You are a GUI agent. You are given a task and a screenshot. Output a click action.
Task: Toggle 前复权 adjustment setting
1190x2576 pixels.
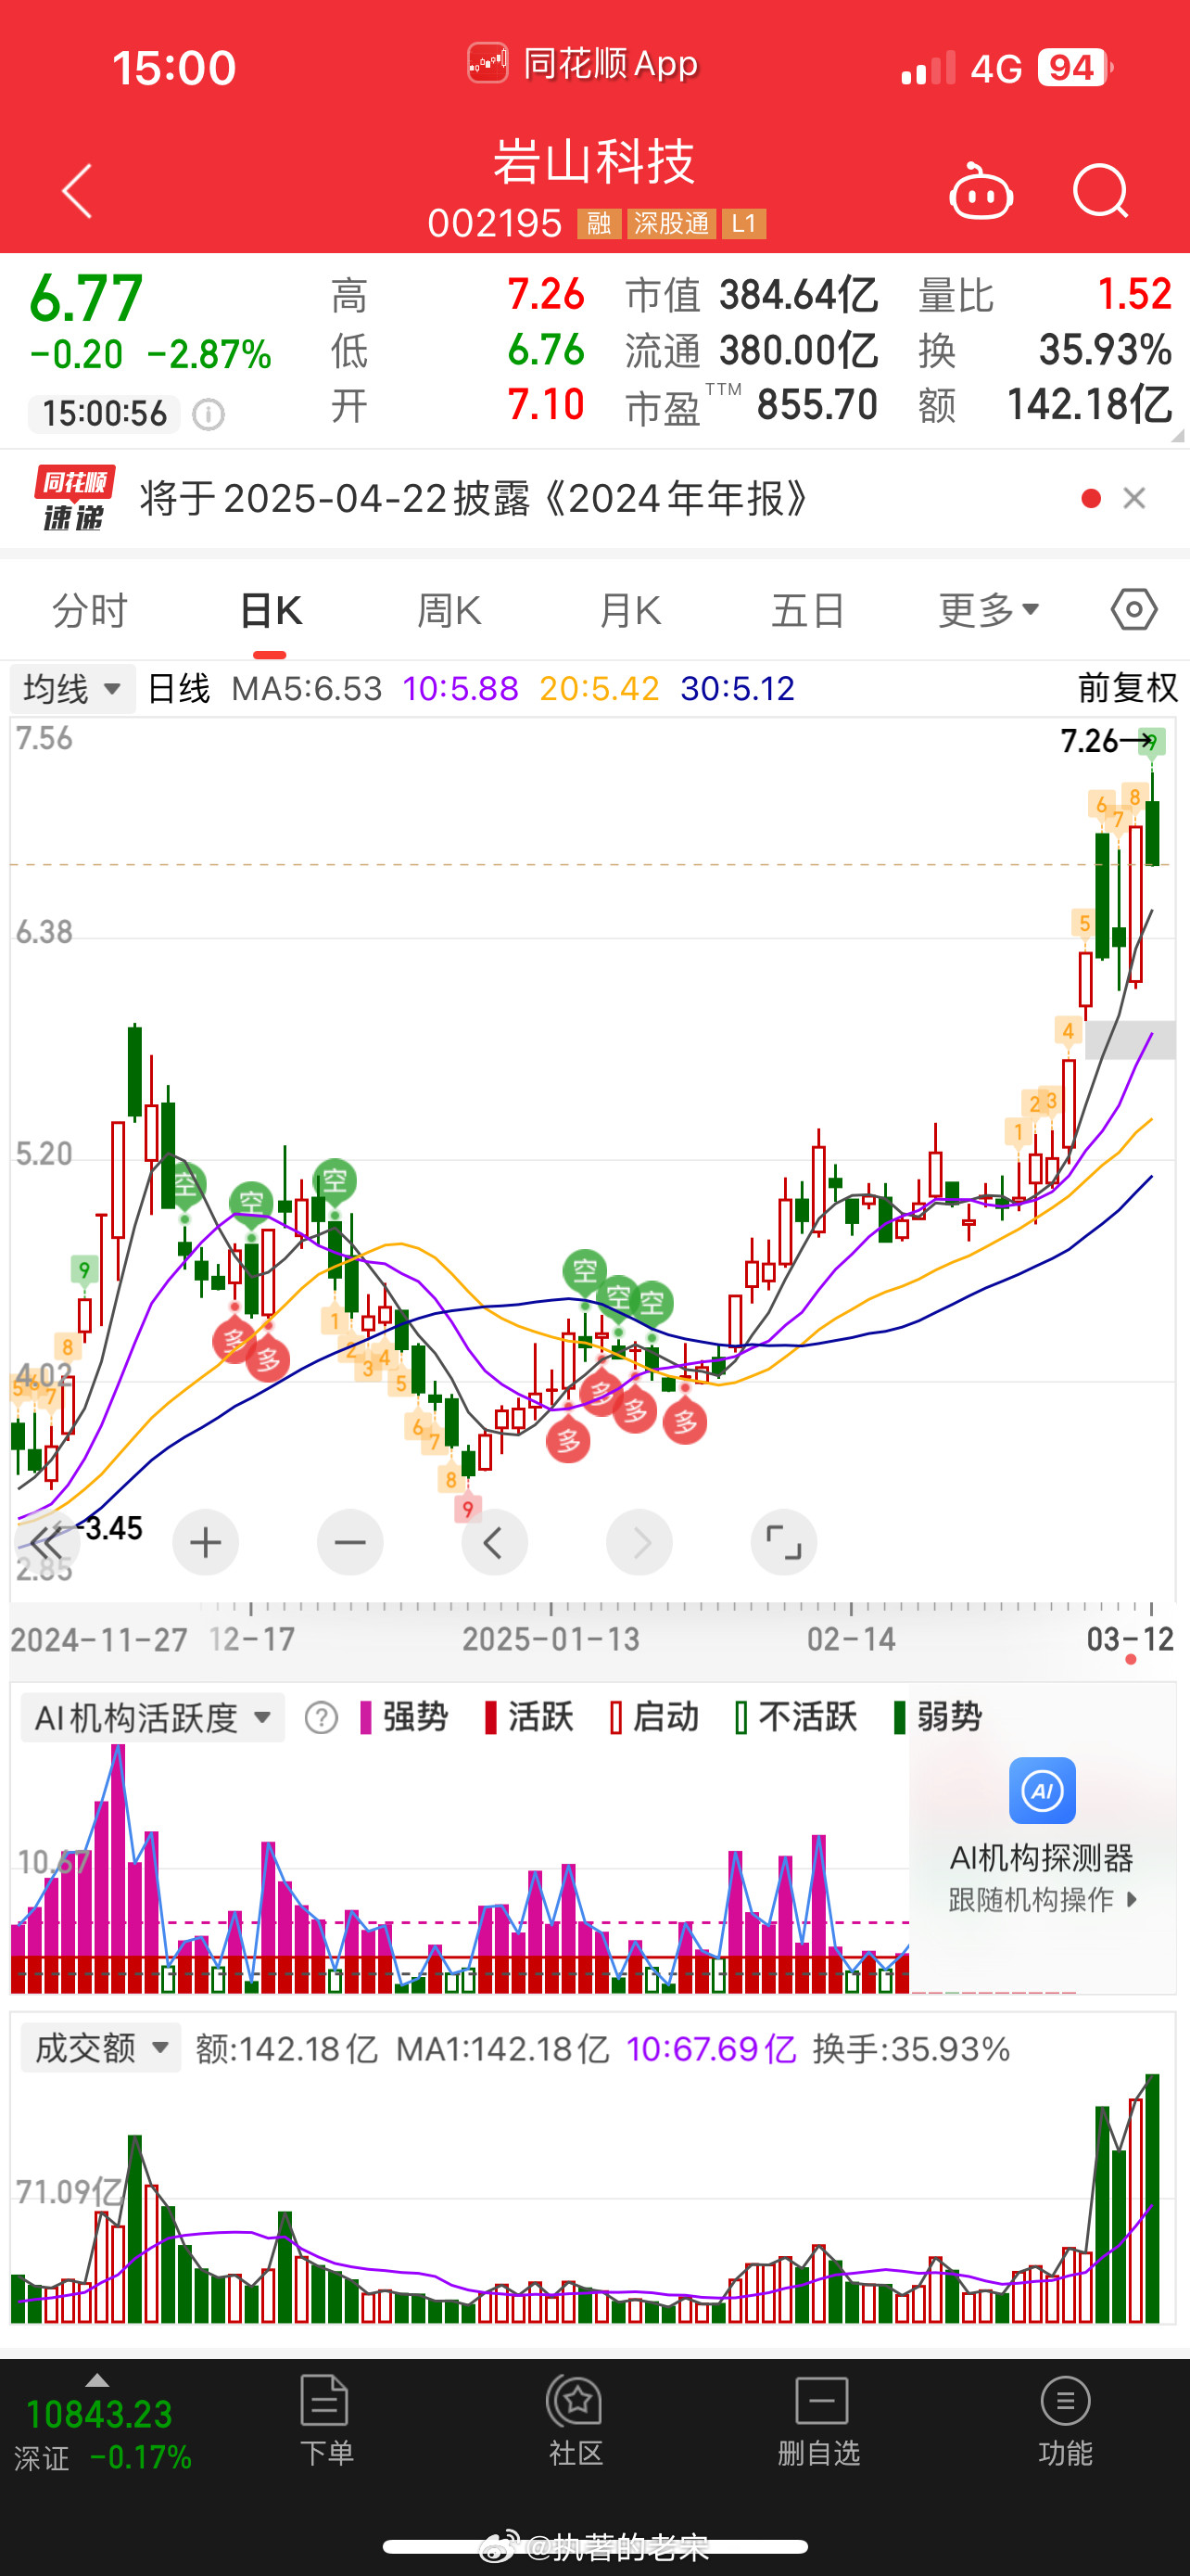[1128, 688]
